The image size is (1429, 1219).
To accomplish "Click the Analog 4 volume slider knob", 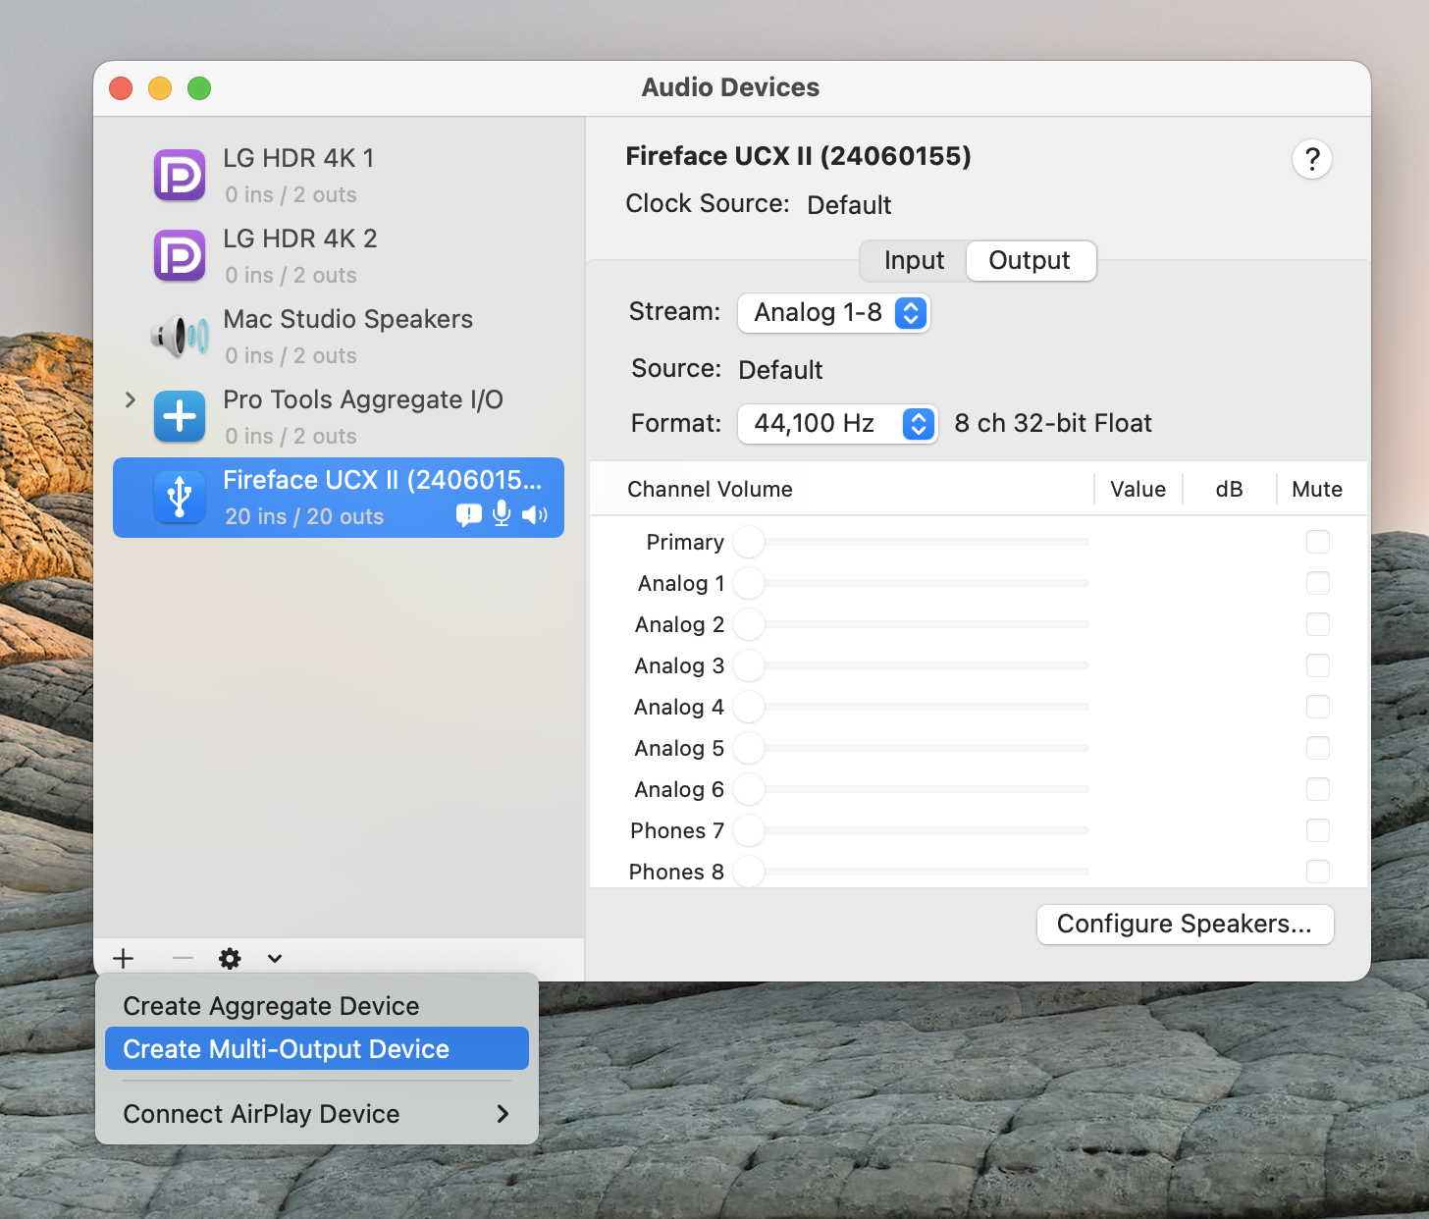I will (749, 707).
